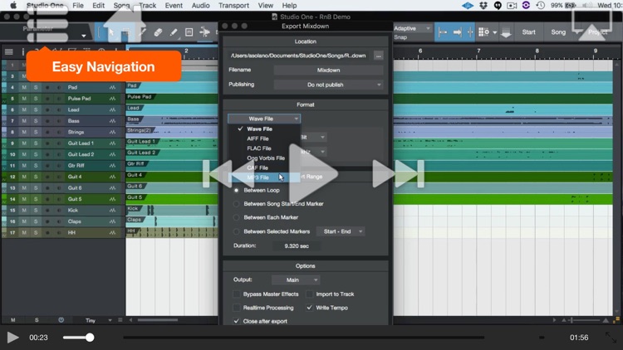Open the Start - End markers dropdown
The width and height of the screenshot is (623, 350).
pyautogui.click(x=341, y=231)
